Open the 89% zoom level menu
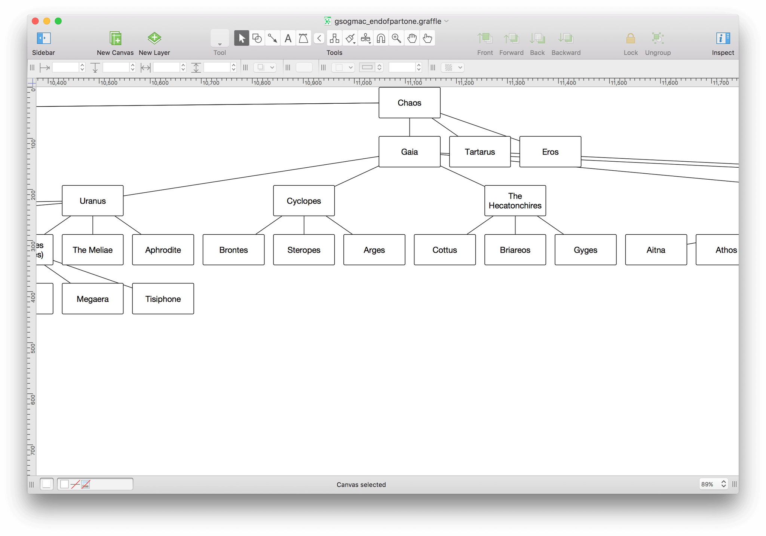This screenshot has width=766, height=536. 713,484
